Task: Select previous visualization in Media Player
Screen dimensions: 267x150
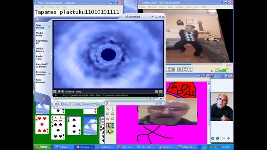Action: tap(59, 92)
